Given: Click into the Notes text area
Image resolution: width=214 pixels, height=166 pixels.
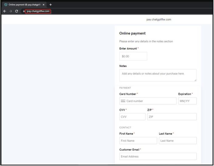Looking at the screenshot, I should tap(158, 75).
